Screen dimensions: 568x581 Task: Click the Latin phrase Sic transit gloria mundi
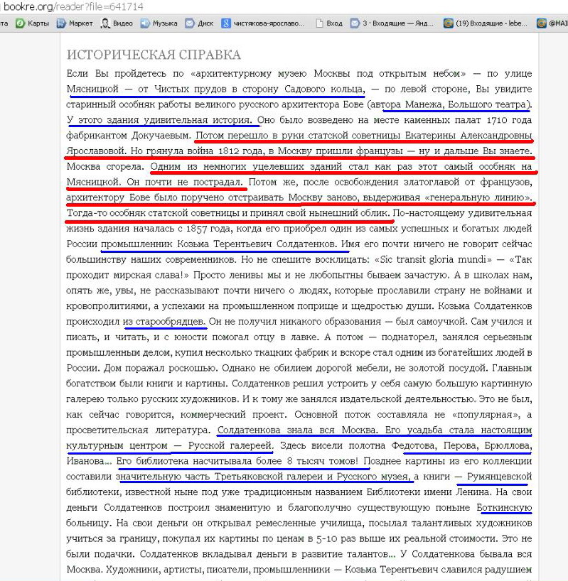point(433,260)
